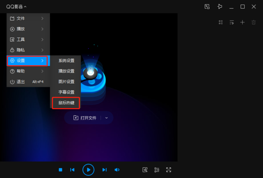The height and width of the screenshot is (178, 263).
Task: Maximize the QQ影音 window
Action: click(x=242, y=7)
